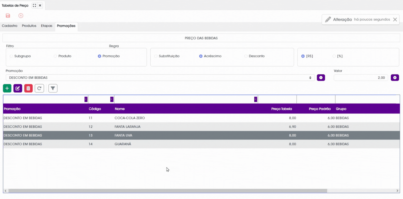
Task: Click the red circled X cancel icon
Action: click(21, 16)
